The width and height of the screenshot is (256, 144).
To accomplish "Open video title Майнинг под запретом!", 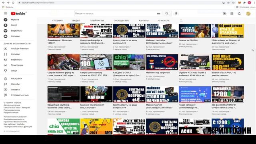I will 158,73.
